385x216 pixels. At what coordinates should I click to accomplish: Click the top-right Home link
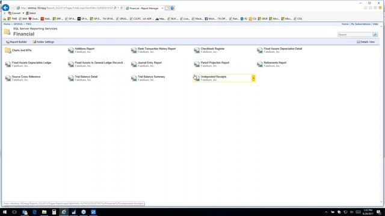click(345, 24)
